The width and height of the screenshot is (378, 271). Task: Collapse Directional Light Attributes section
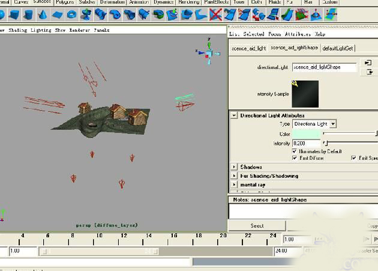click(234, 115)
